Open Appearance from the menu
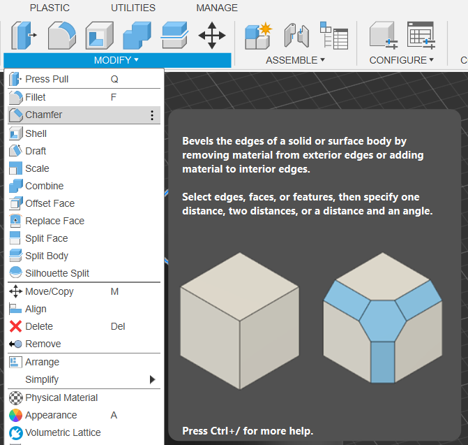This screenshot has width=468, height=445. [51, 415]
